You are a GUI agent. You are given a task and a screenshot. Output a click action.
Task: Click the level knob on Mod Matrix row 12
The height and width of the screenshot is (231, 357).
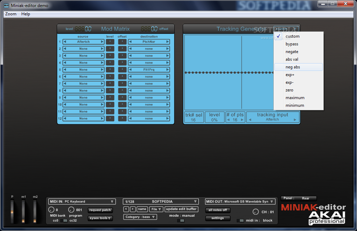point(110,118)
